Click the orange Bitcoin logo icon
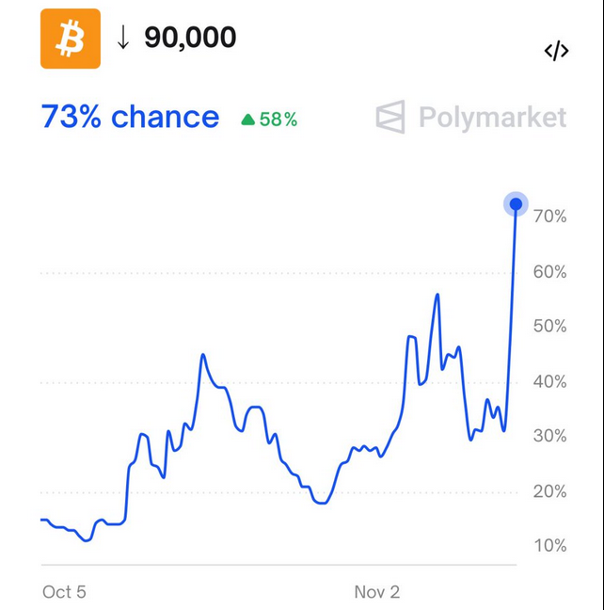The width and height of the screenshot is (604, 610). 70,39
